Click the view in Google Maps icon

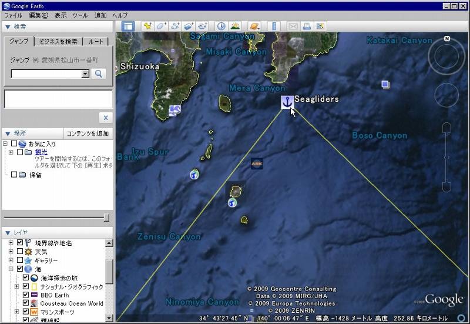click(x=320, y=26)
